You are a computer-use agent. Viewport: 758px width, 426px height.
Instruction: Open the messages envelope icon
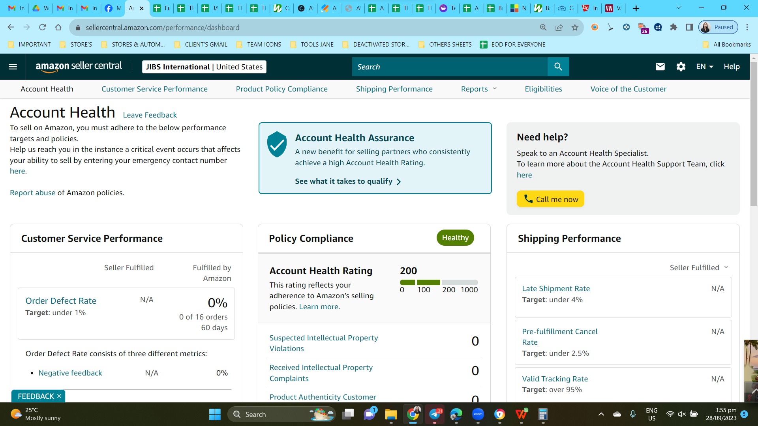point(660,67)
